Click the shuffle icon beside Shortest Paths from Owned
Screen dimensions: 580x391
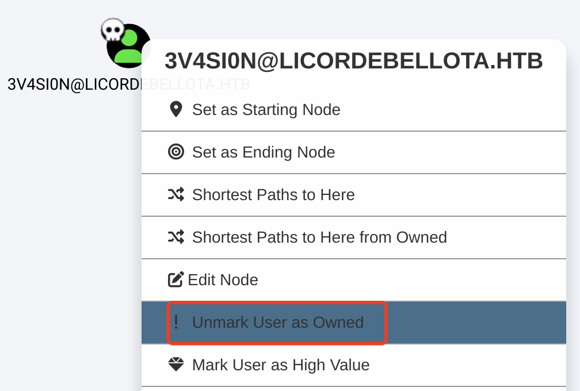tap(176, 237)
